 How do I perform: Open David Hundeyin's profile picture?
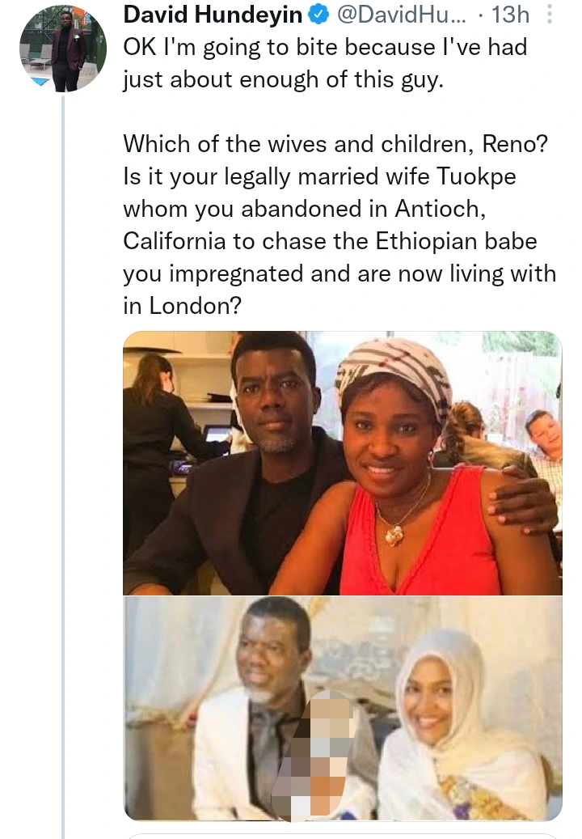(x=62, y=47)
